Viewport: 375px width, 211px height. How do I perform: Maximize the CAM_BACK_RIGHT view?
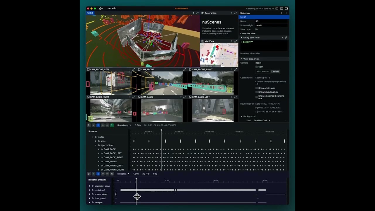click(x=134, y=97)
